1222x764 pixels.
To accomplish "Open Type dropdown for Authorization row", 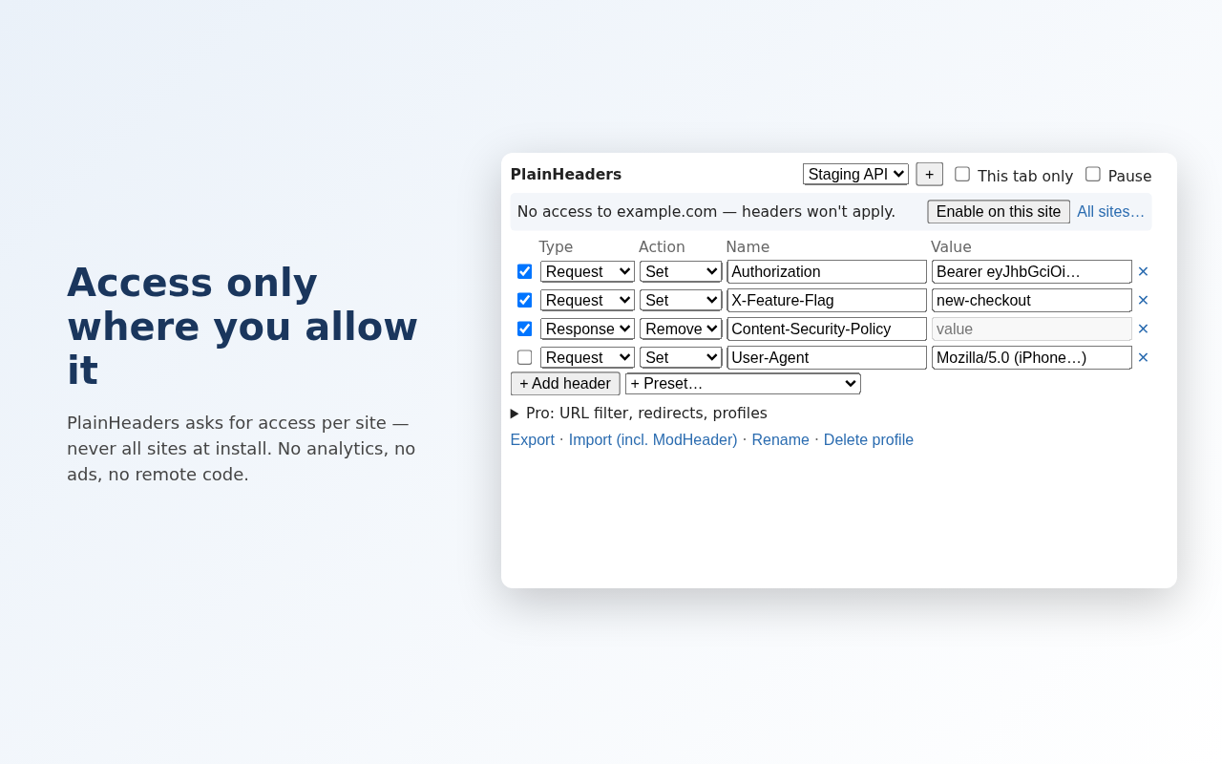I will coord(587,271).
